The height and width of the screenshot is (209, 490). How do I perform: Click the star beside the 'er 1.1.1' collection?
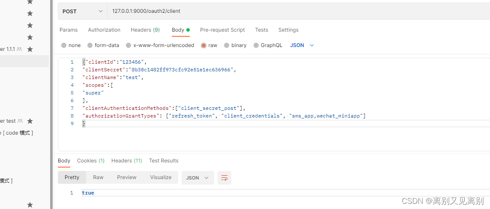30,49
